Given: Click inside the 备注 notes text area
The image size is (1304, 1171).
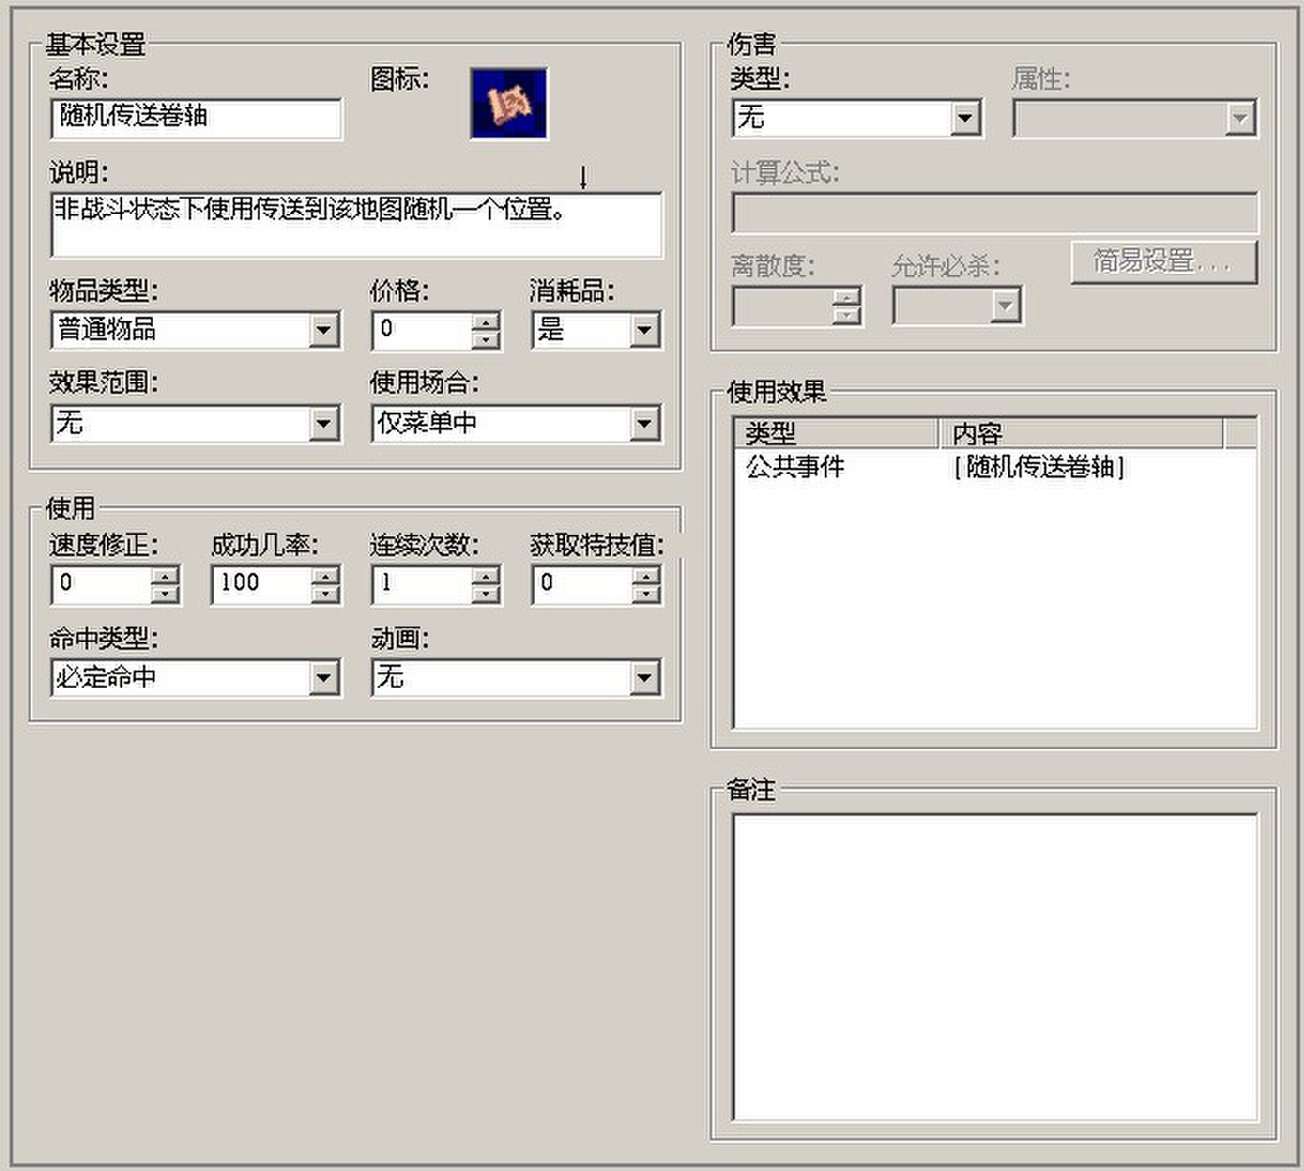Looking at the screenshot, I should point(995,967).
